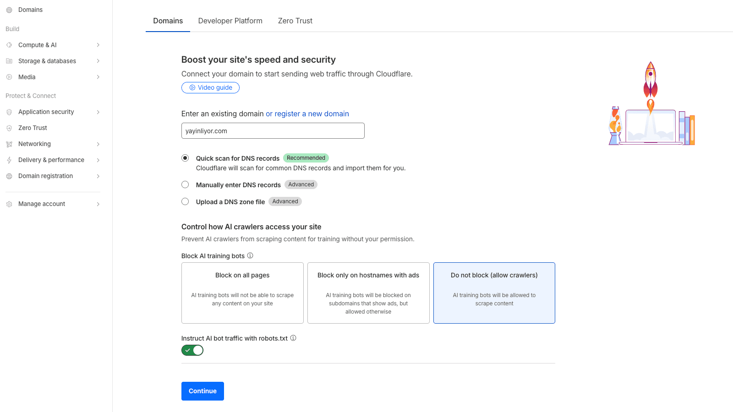Click the Zero Trust sidebar icon
733x412 pixels.
tap(9, 128)
